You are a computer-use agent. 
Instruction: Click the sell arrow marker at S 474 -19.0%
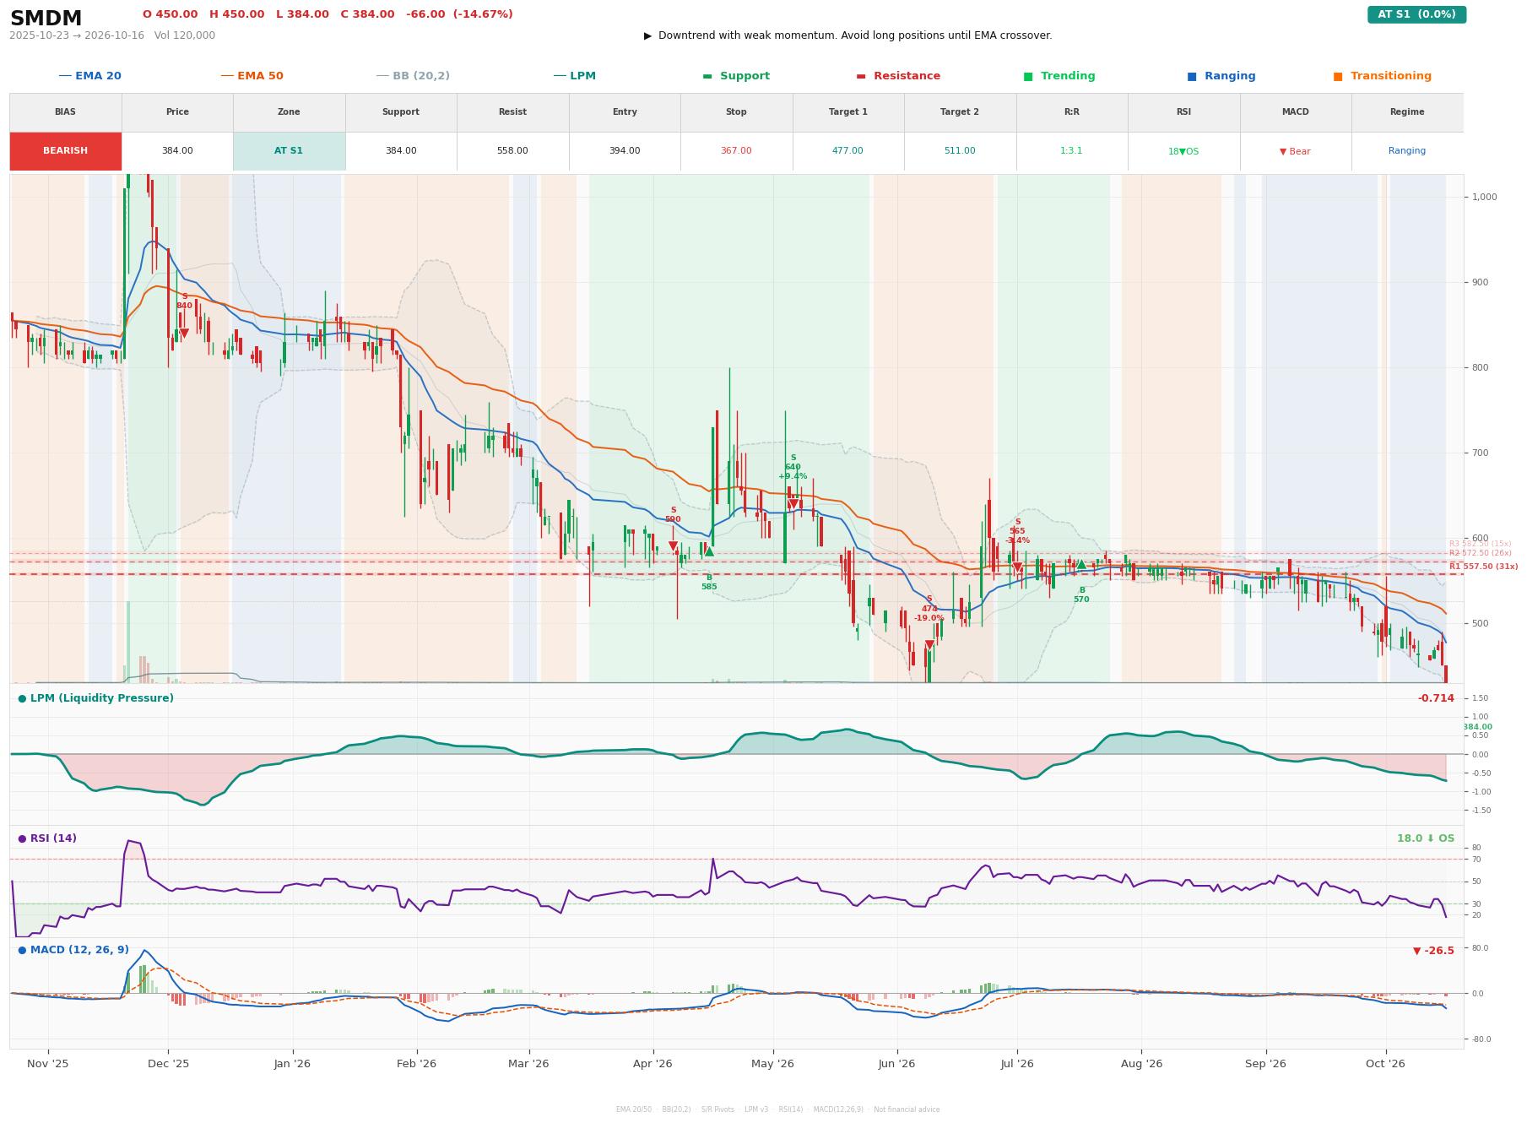point(929,644)
